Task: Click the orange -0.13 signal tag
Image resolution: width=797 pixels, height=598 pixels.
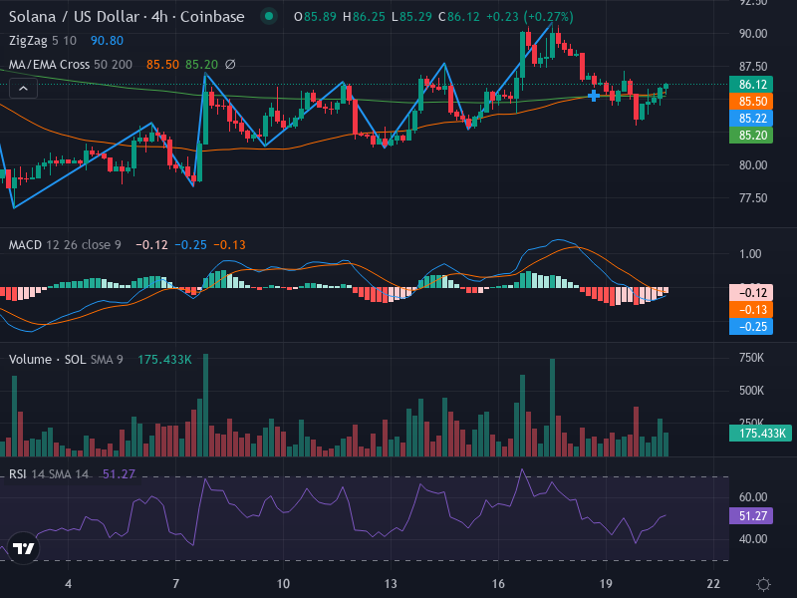Action: (x=751, y=310)
